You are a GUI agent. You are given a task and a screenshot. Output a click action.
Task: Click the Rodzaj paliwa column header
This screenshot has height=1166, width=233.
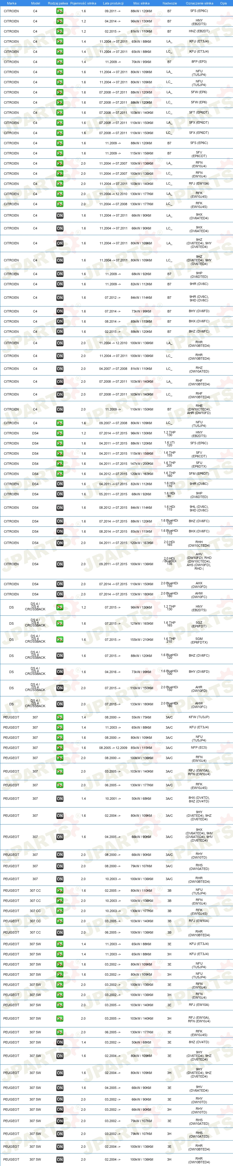(x=58, y=3)
